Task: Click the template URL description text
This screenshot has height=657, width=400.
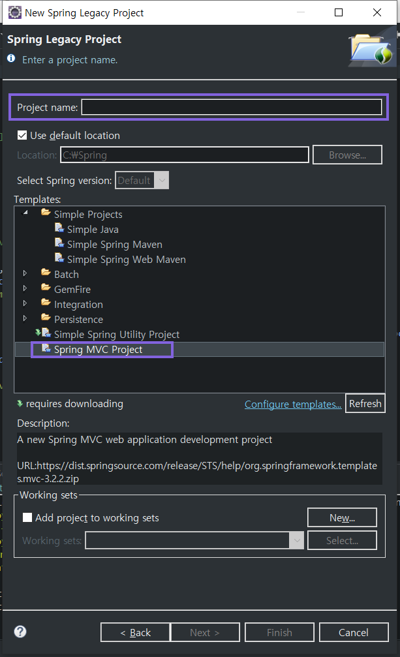Action: [x=197, y=472]
